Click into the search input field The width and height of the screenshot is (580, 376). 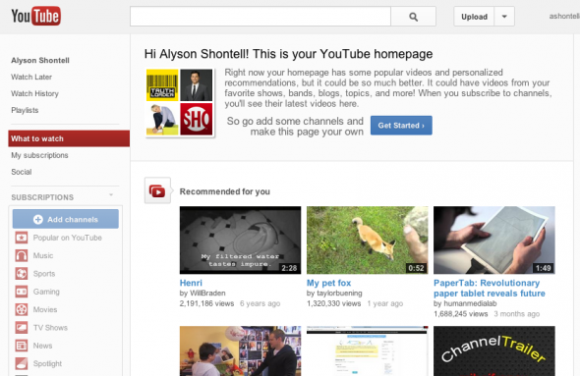[x=261, y=17]
